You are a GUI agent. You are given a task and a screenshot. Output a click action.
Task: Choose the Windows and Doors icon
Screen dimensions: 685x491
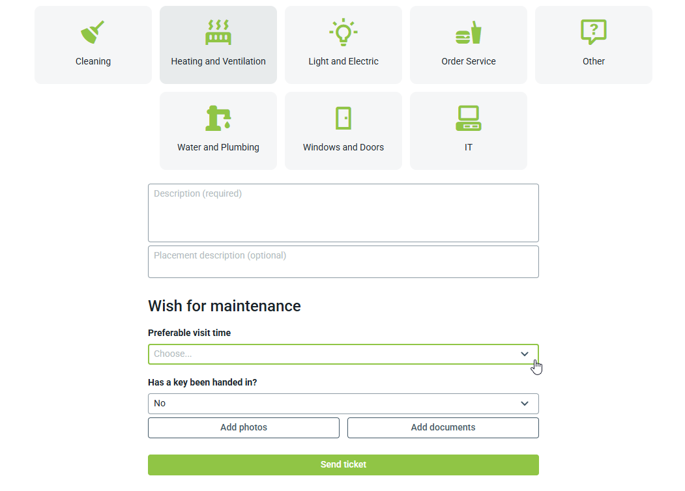point(343,118)
